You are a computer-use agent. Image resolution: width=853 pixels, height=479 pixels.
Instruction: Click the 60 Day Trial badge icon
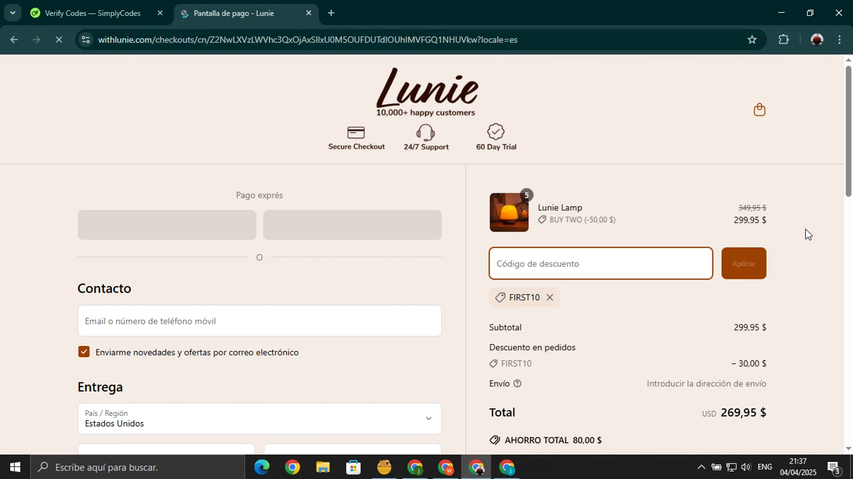click(496, 132)
